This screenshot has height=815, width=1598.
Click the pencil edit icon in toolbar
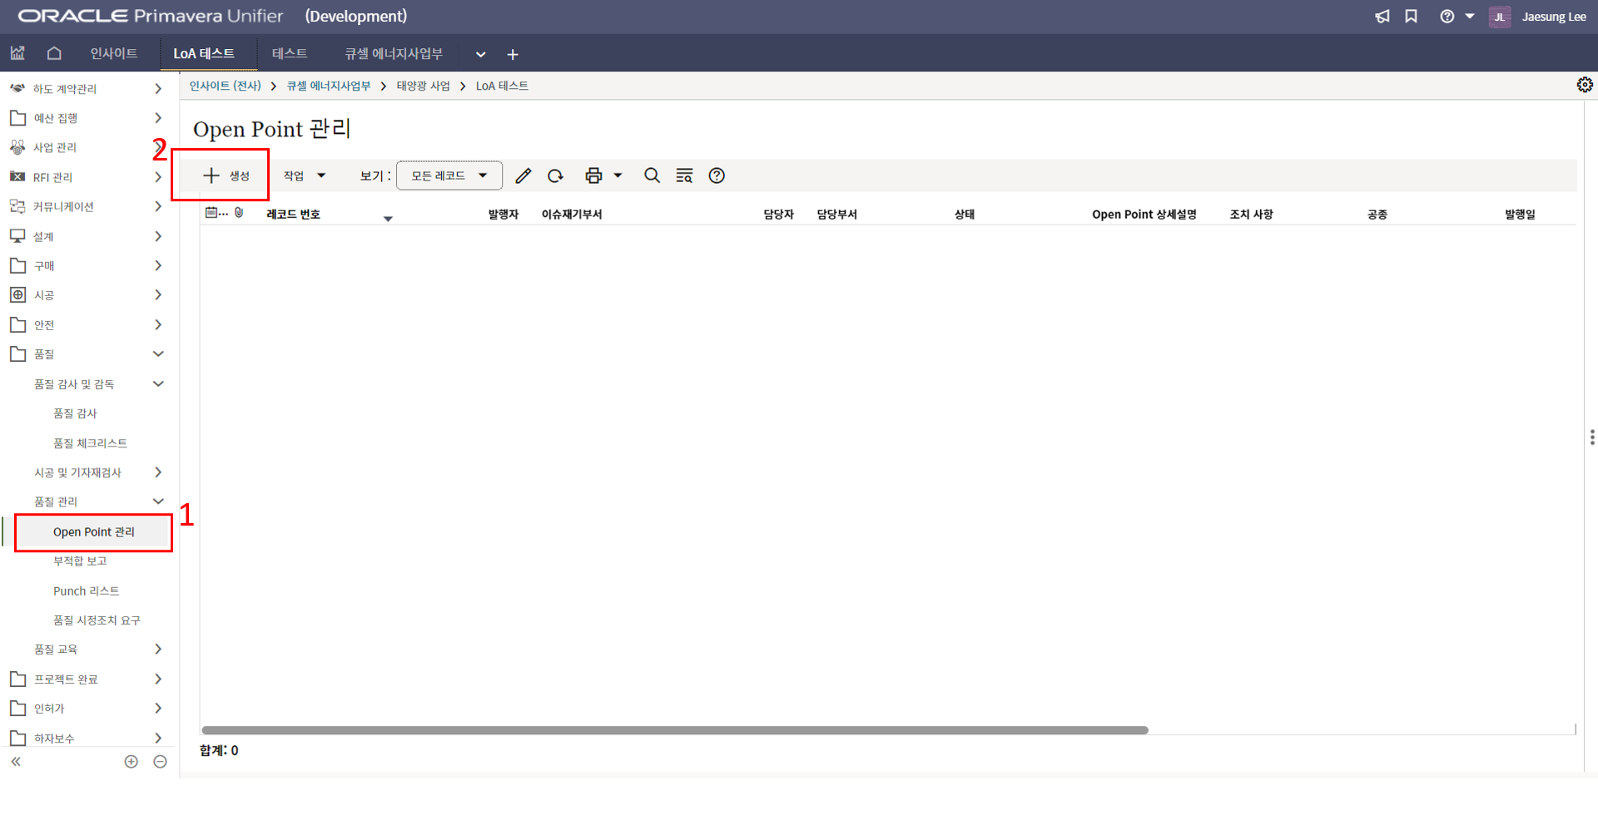[523, 175]
